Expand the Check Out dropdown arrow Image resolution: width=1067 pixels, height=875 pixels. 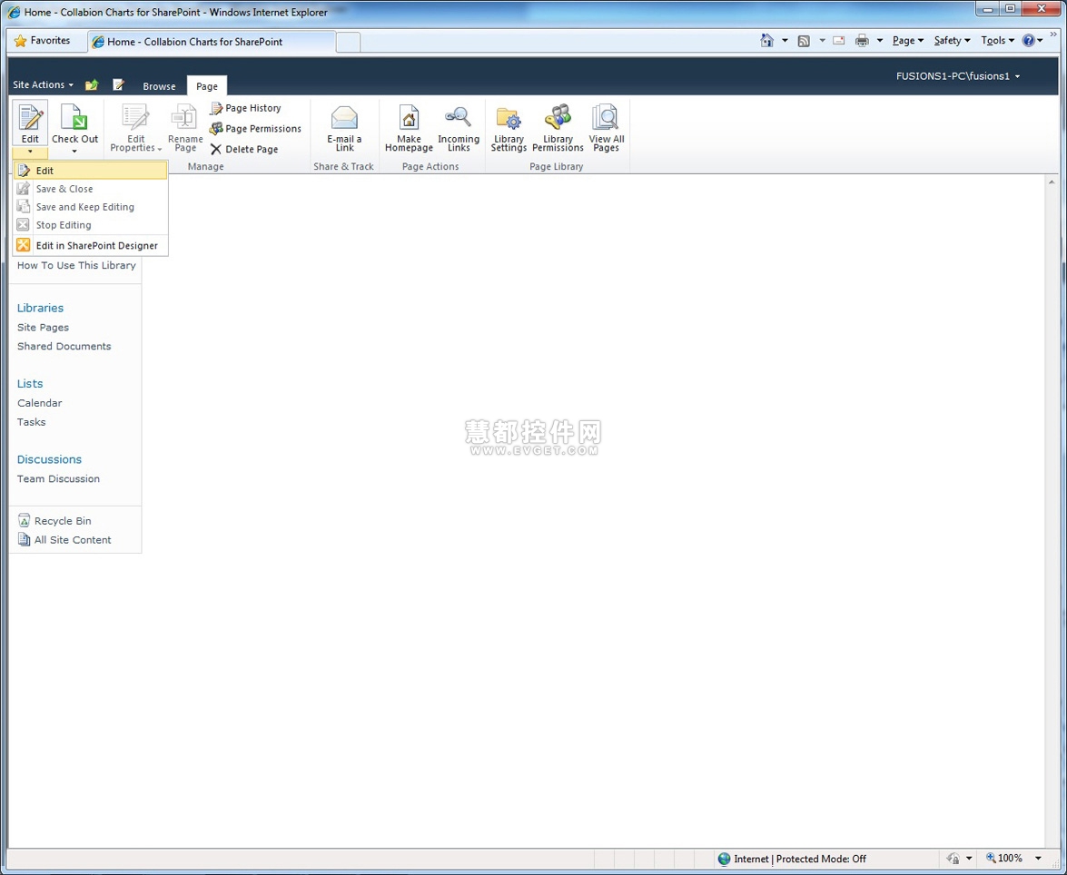74,151
